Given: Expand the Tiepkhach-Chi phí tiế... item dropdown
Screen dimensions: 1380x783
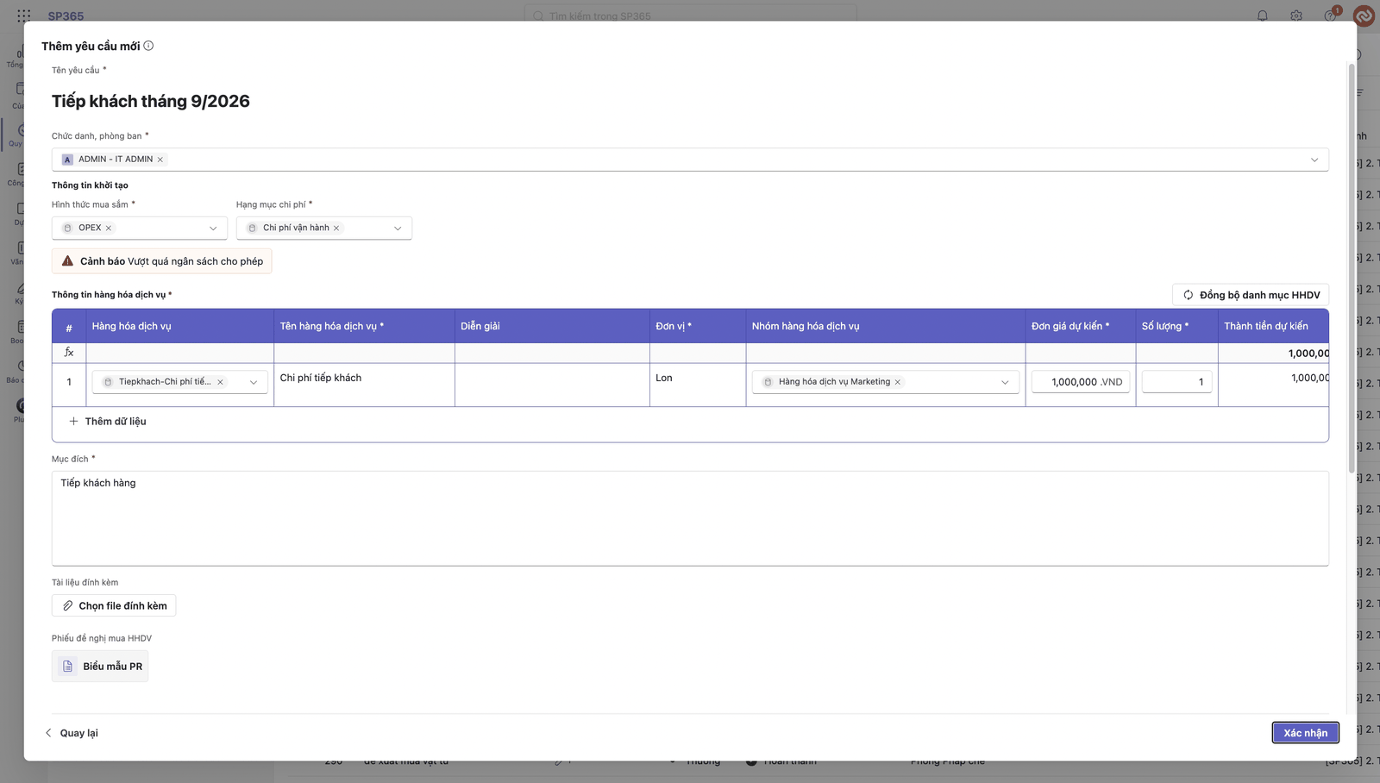Looking at the screenshot, I should tap(254, 382).
